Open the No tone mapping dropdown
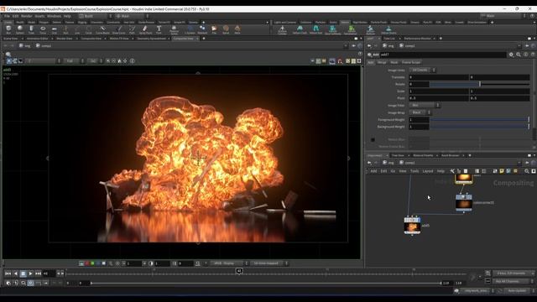The image size is (537, 302). [x=270, y=263]
